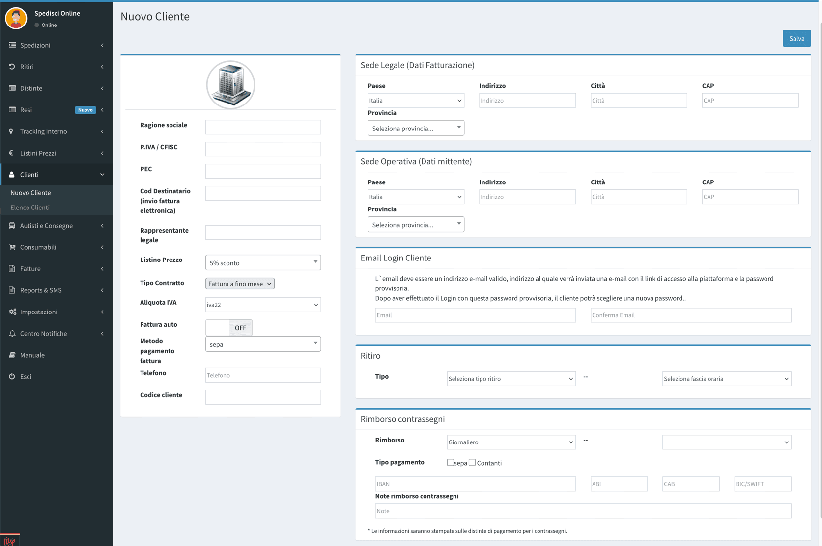
Task: Enable the Contanti payment option
Action: (472, 462)
